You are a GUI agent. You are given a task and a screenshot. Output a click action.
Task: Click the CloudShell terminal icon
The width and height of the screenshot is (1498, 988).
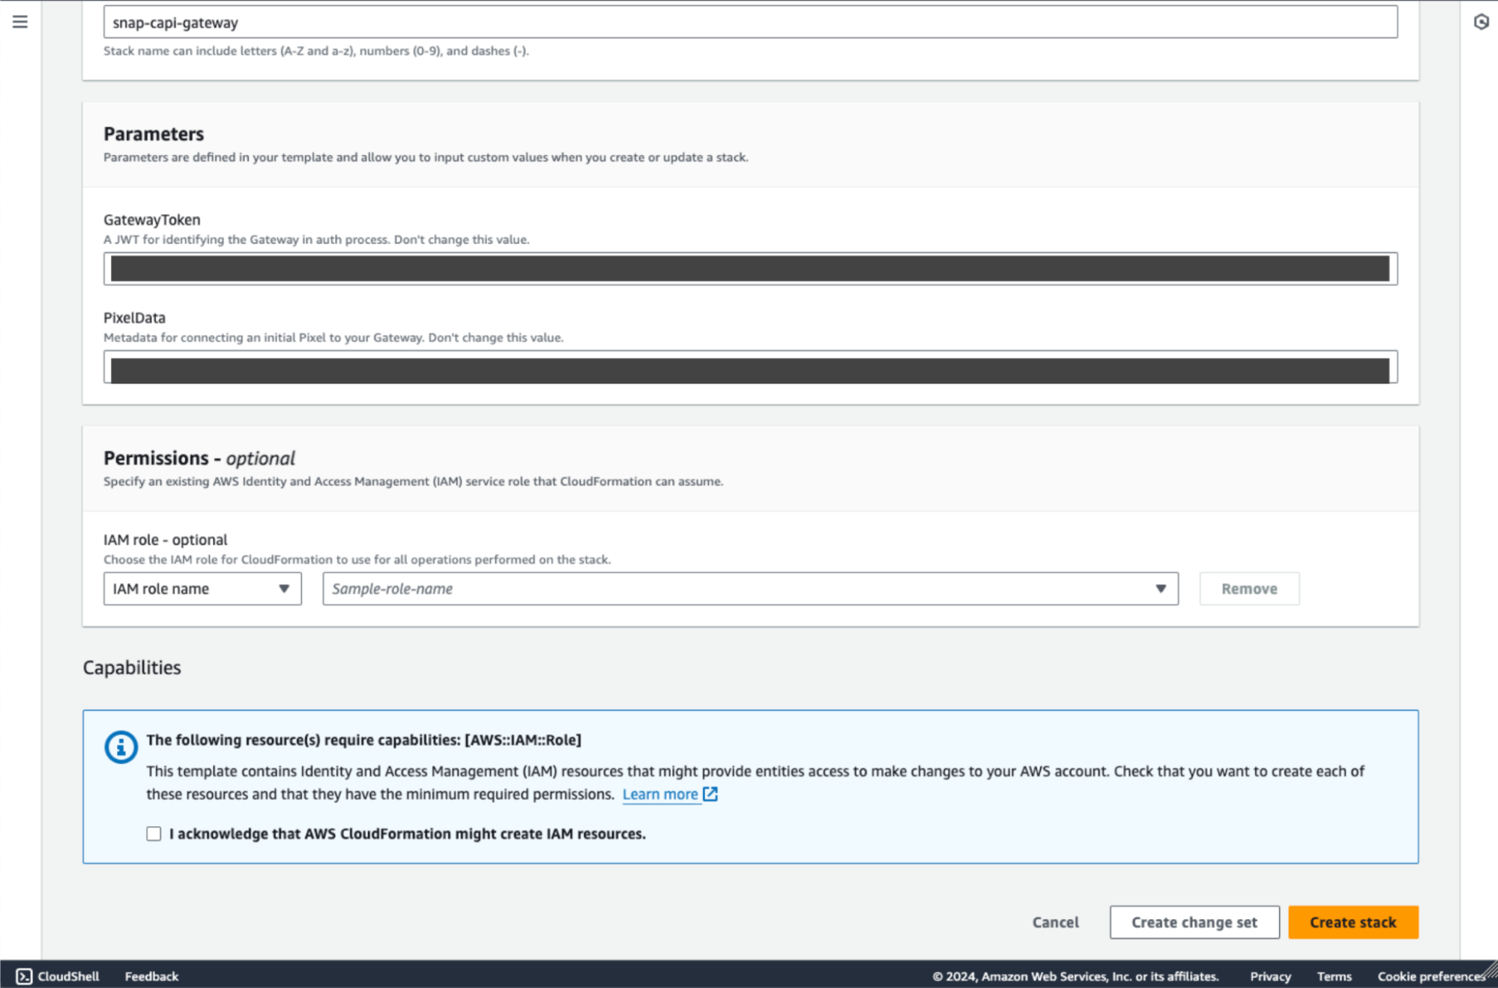(x=24, y=976)
